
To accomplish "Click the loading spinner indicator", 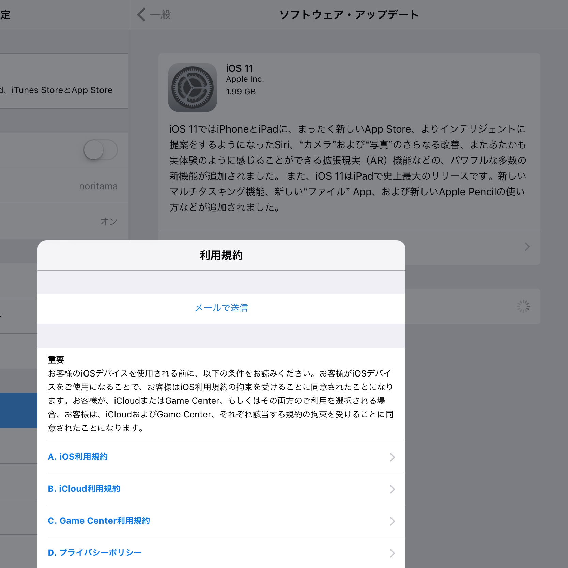I will coord(523,306).
